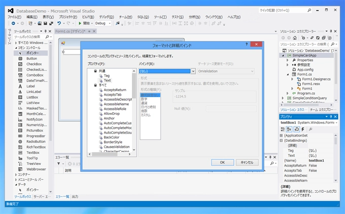Click the キャンセル button in dialog
This screenshot has width=345, height=214.
pos(247,162)
